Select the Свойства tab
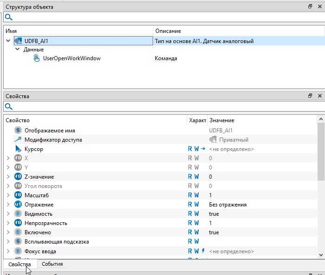This screenshot has width=325, height=275. [19, 264]
